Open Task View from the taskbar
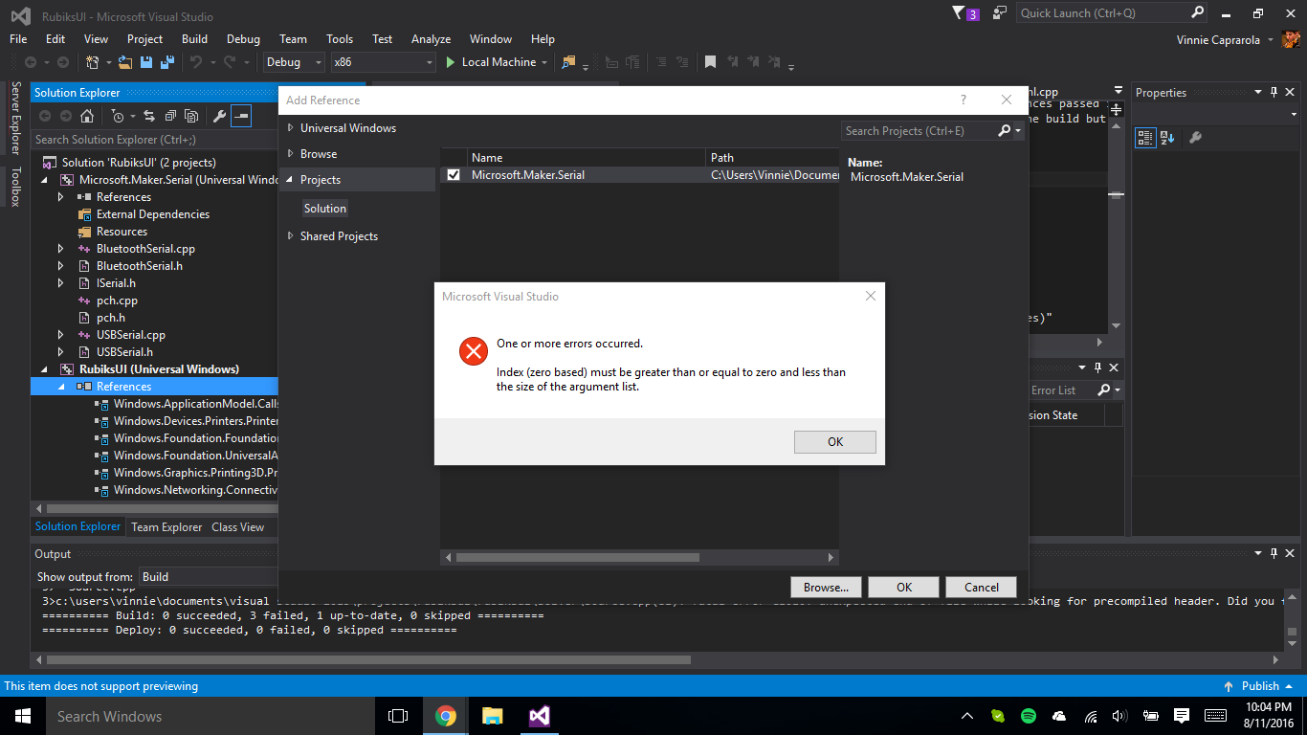Screen dimensions: 1307x735 tap(398, 716)
